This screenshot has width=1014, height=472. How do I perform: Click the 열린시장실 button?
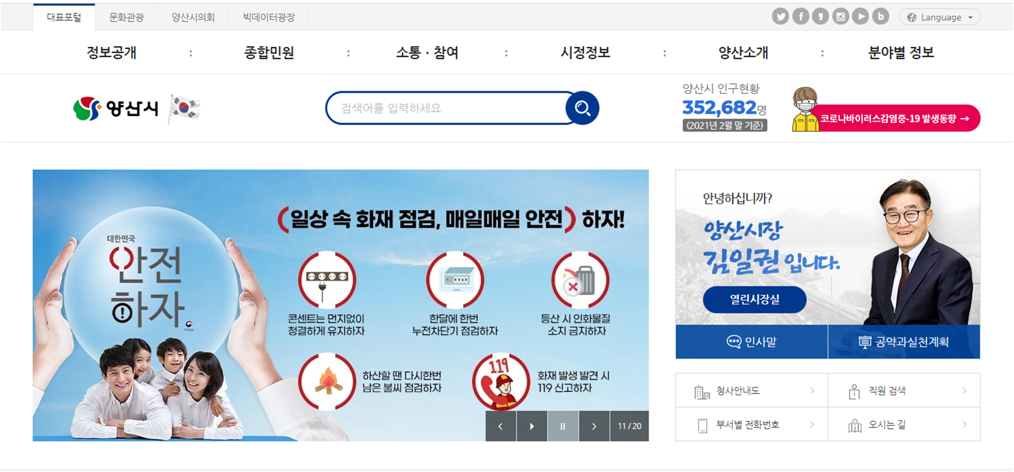[754, 299]
